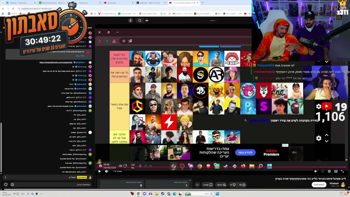Open three-dot menu in inner browser toolbar

pyautogui.click(x=100, y=41)
